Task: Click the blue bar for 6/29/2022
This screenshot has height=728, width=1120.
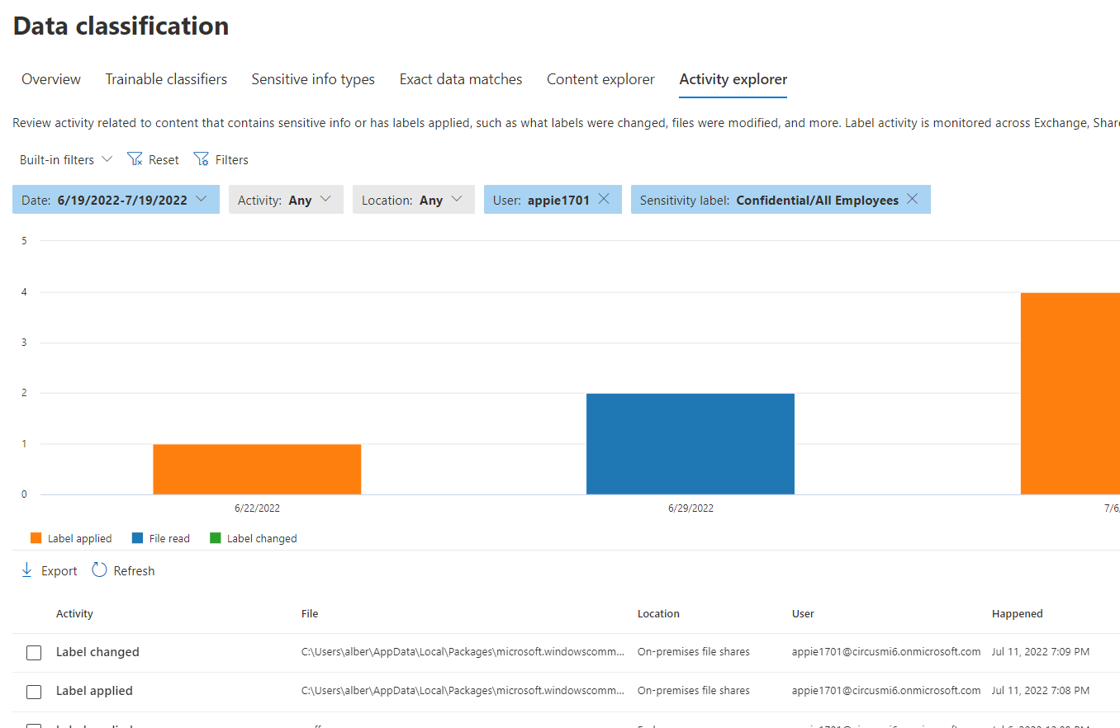Action: [x=691, y=444]
